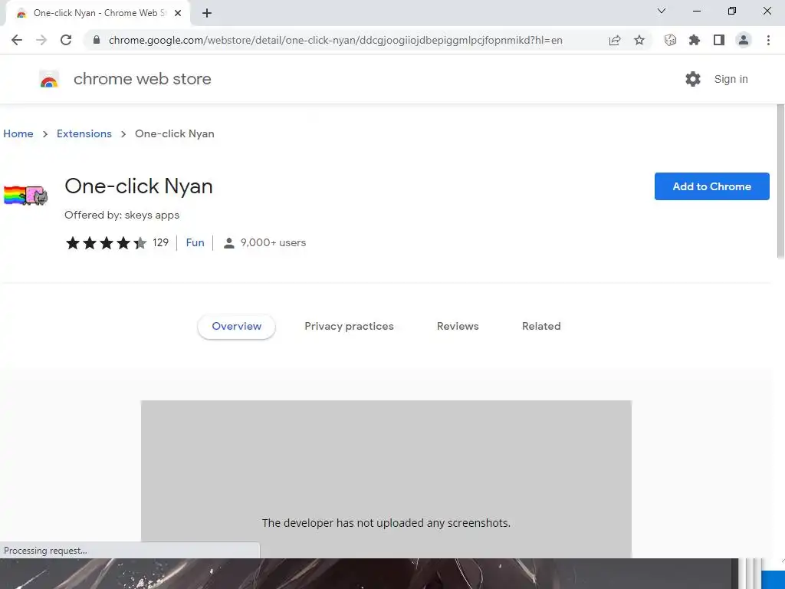
Task: Click the 129 ratings count
Action: tap(161, 242)
